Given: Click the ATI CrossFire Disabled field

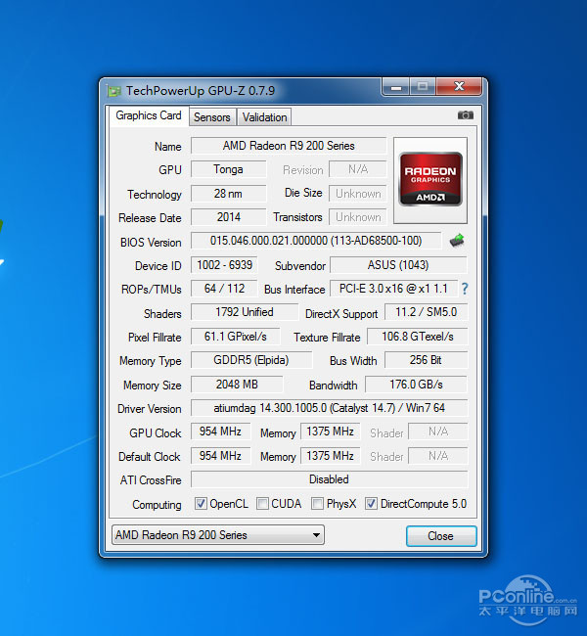Looking at the screenshot, I should [329, 479].
